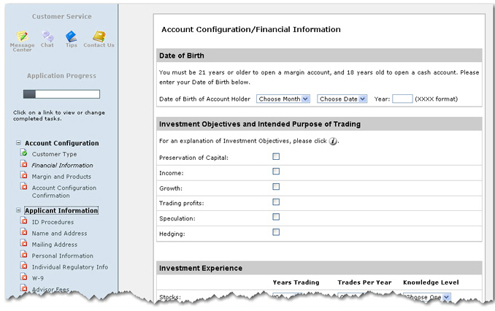This screenshot has height=311, width=495.
Task: Open the Chat speech bubble icon
Action: click(x=47, y=36)
